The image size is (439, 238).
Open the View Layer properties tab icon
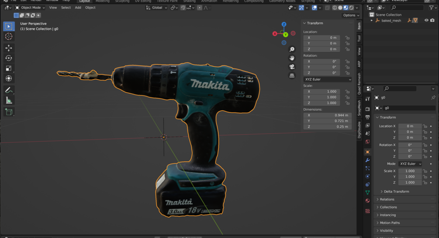click(368, 125)
